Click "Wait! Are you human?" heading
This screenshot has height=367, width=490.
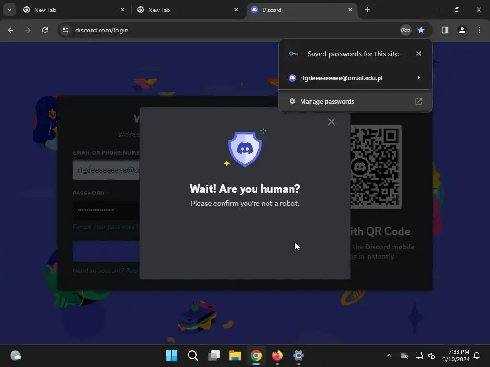(245, 189)
